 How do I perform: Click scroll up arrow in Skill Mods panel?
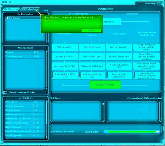103,104
